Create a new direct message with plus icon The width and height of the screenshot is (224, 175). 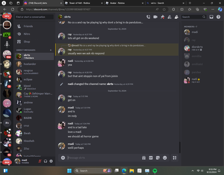[x=51, y=50]
